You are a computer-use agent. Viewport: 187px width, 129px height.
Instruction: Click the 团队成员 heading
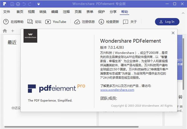[109, 98]
